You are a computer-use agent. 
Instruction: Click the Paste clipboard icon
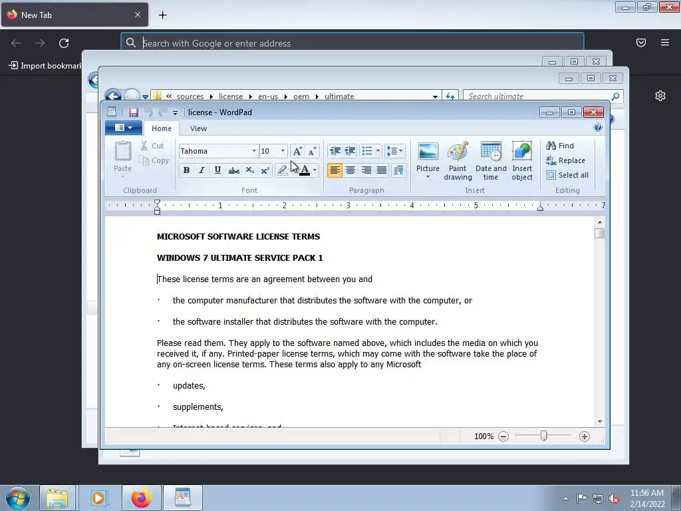click(x=122, y=151)
